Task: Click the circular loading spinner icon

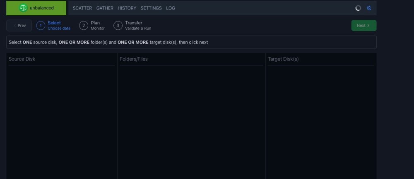Action: (x=358, y=8)
